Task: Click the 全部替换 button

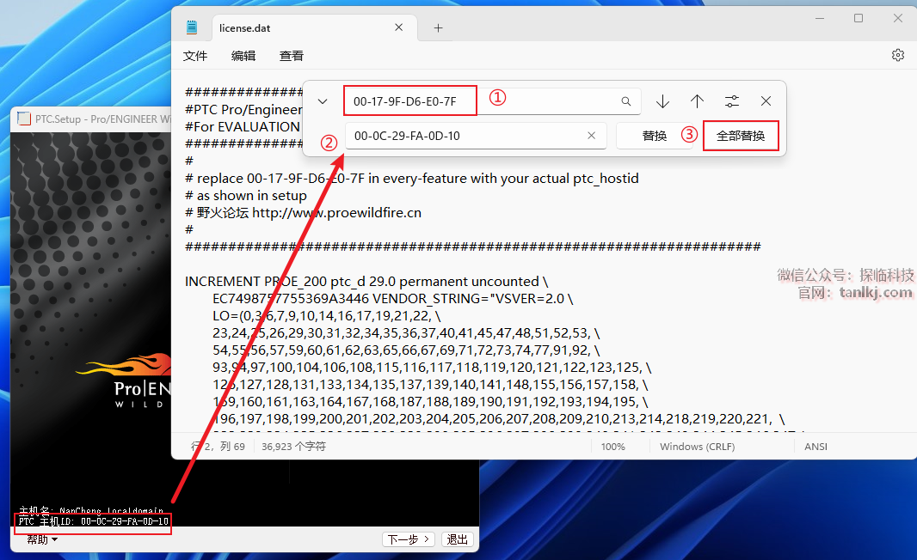Action: coord(741,136)
